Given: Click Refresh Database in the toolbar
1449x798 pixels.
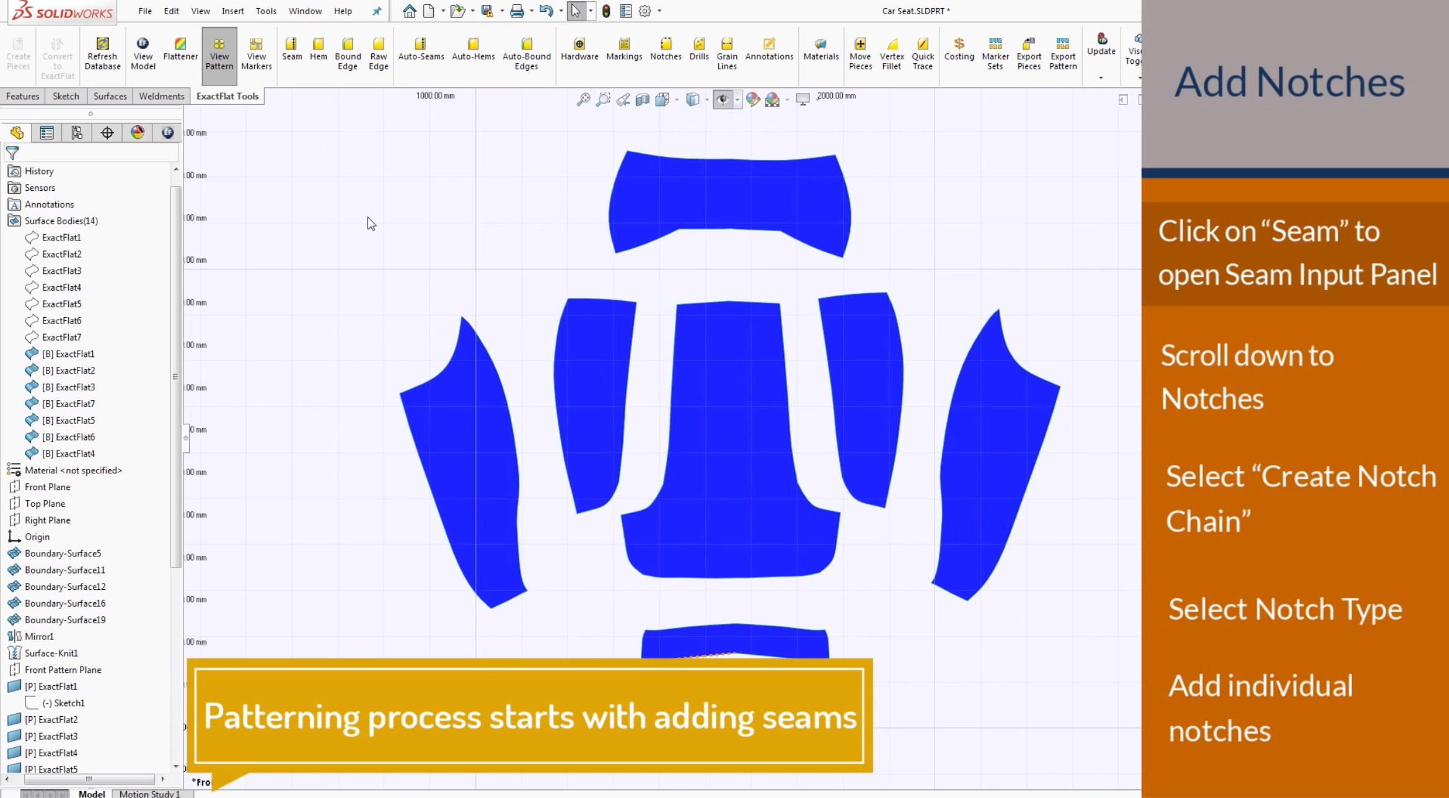Looking at the screenshot, I should [x=102, y=53].
